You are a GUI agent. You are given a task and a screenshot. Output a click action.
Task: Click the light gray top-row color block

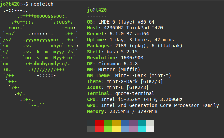150,124
